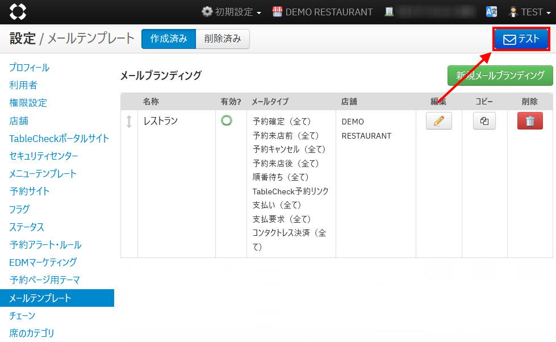The width and height of the screenshot is (556, 342).
Task: Switch to the 作成済み tab
Action: 168,39
